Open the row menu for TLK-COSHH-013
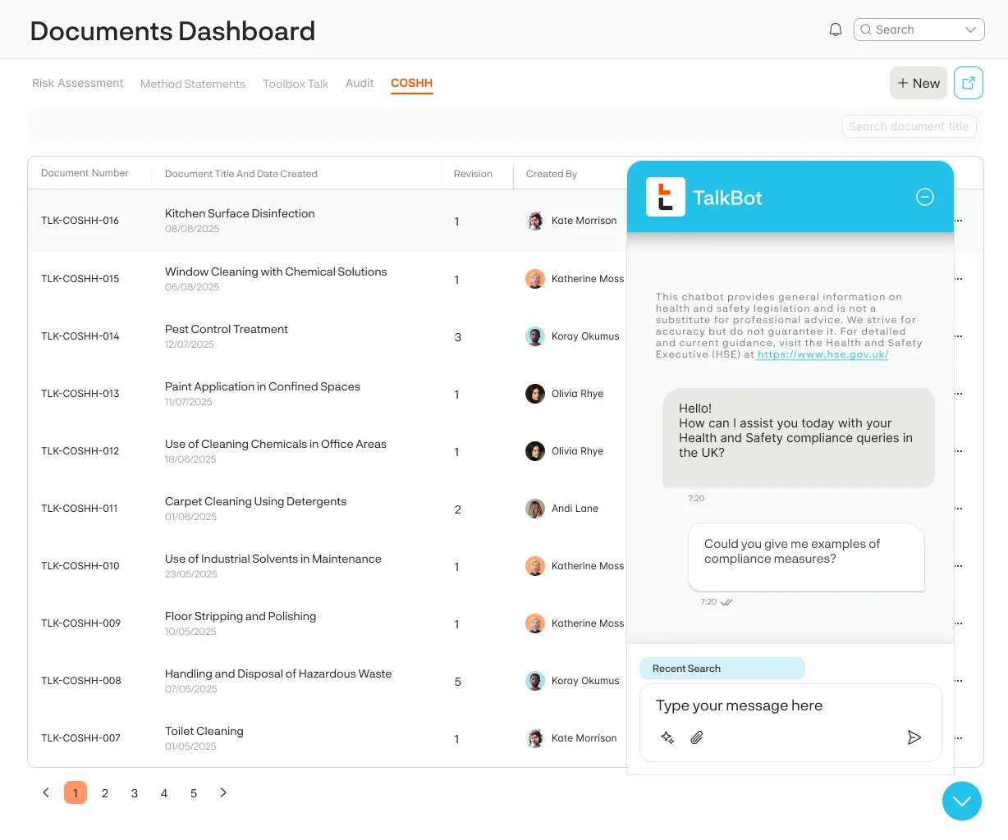Image resolution: width=1008 pixels, height=840 pixels. click(x=959, y=394)
